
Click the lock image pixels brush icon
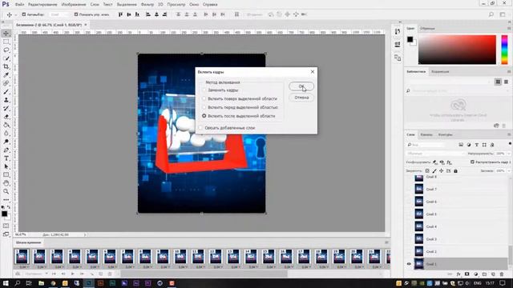point(434,170)
